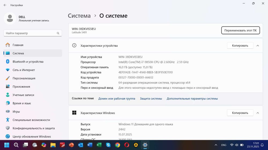
Task: Show hidden tray icons chevron
Action: [216, 145]
